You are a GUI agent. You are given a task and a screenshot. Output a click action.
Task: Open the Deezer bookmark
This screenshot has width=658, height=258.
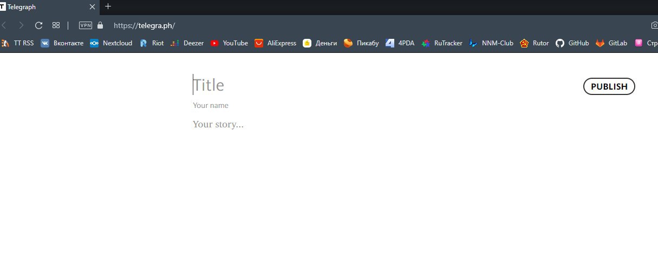pyautogui.click(x=187, y=43)
